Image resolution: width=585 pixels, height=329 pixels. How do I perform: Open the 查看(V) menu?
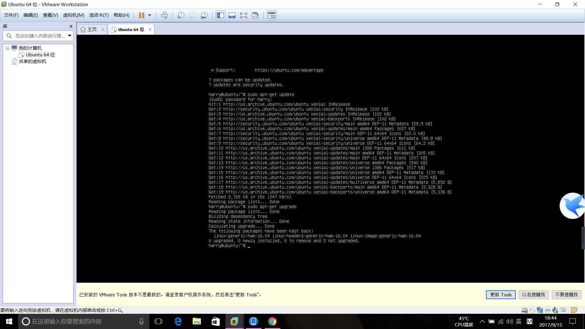[x=50, y=15]
